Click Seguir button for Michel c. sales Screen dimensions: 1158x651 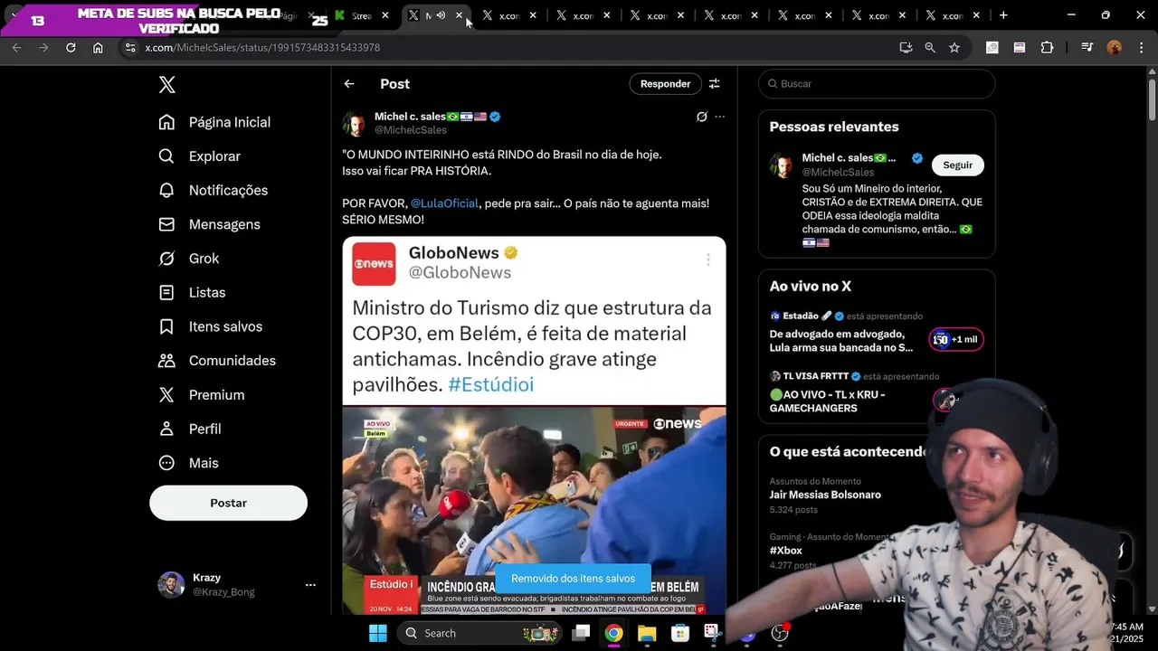click(x=957, y=165)
